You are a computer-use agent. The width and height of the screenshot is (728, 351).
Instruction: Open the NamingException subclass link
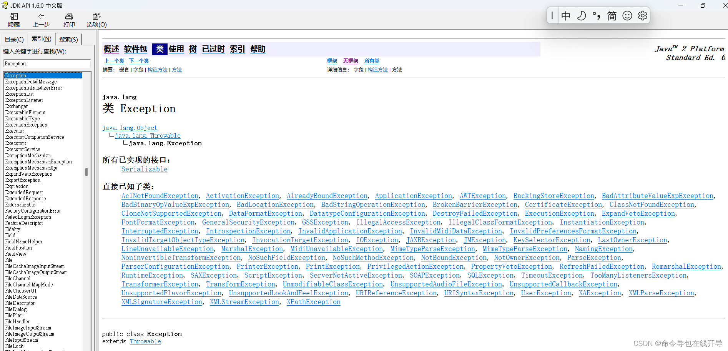[x=604, y=249]
